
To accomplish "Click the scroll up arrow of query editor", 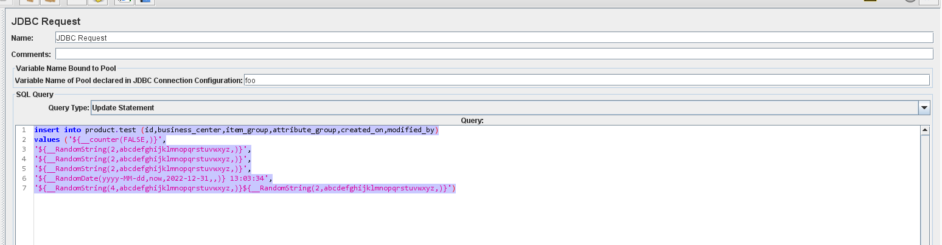I will [925, 130].
